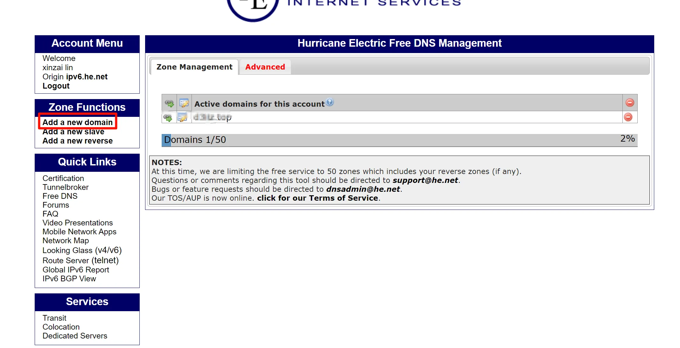The image size is (680, 348).
Task: Click the header row delegation icon
Action: point(169,103)
